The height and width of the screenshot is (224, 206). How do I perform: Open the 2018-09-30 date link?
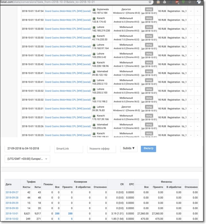[12, 208]
